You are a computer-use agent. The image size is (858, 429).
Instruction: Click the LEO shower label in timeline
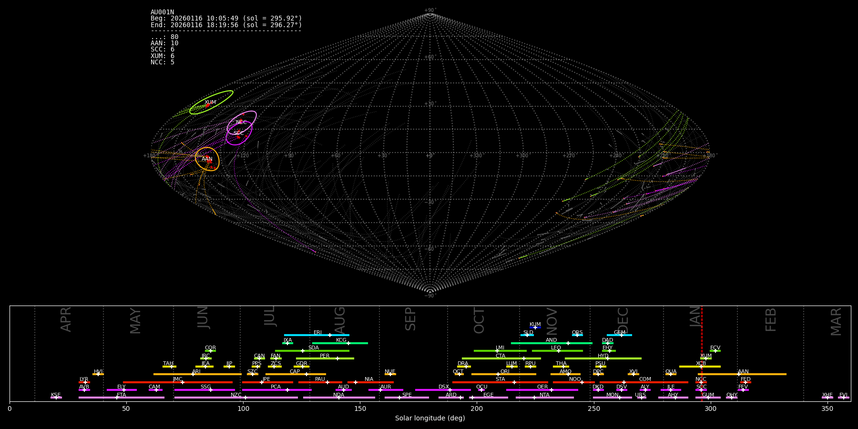click(x=556, y=348)
